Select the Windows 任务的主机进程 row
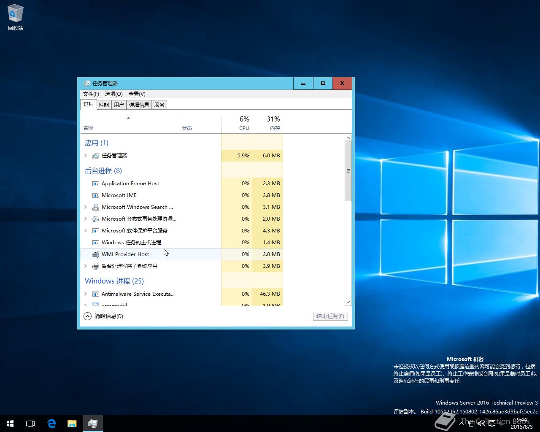Image resolution: width=540 pixels, height=432 pixels. coord(181,243)
